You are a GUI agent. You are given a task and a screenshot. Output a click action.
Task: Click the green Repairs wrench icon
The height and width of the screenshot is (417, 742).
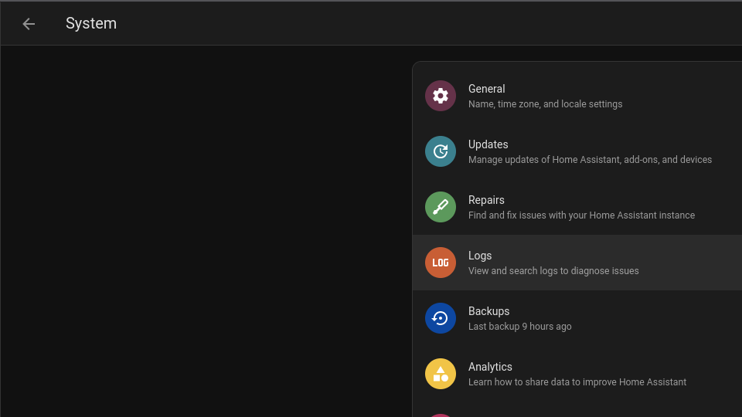441,207
